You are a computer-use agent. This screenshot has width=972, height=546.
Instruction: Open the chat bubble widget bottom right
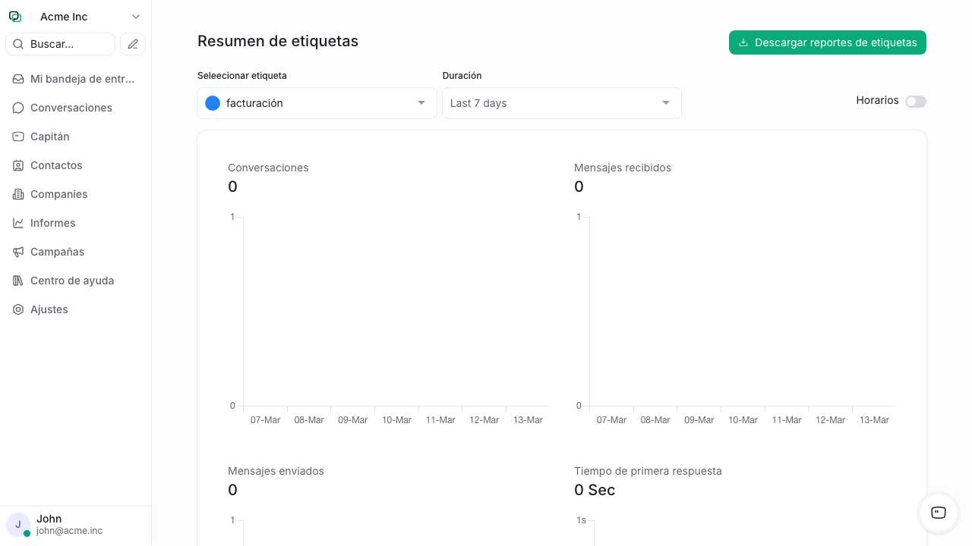938,513
